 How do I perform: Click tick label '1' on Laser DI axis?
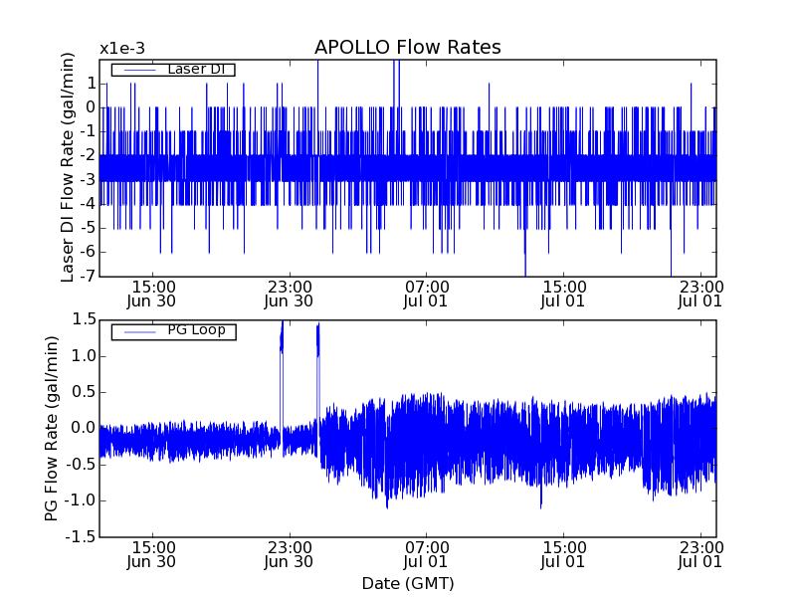(91, 84)
